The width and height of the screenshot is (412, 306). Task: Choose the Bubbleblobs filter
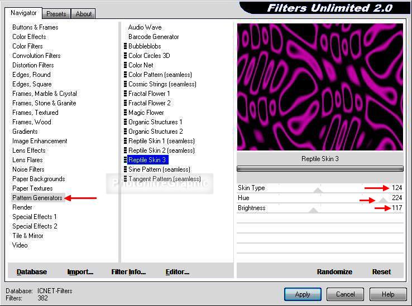145,46
